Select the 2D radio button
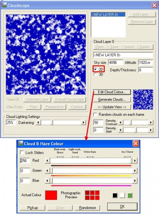The width and height of the screenshot is (159, 219). point(96,69)
